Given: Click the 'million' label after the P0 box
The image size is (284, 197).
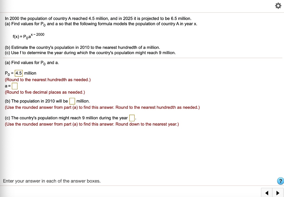Looking at the screenshot, I should (30, 73).
